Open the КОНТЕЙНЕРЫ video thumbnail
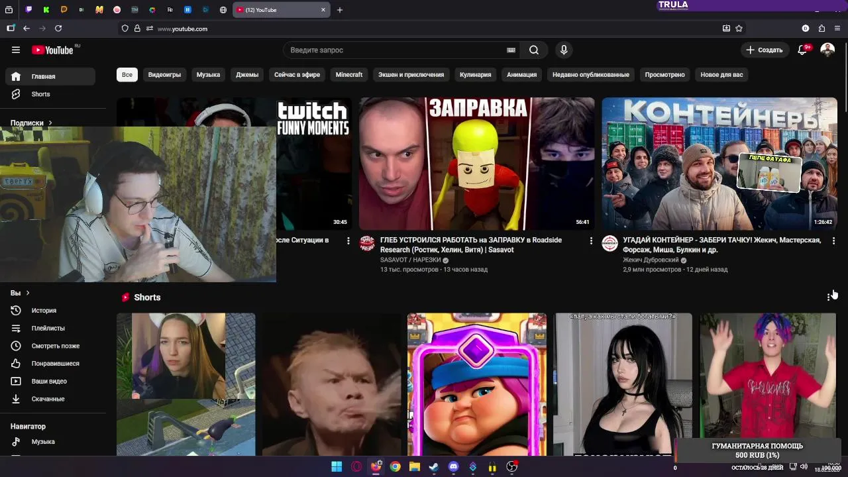848x477 pixels. (719, 164)
